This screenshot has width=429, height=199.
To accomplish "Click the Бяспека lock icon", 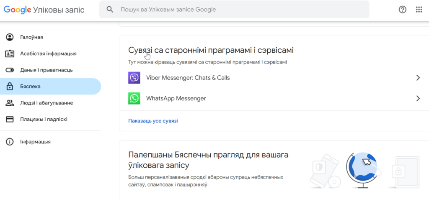I will tap(10, 87).
